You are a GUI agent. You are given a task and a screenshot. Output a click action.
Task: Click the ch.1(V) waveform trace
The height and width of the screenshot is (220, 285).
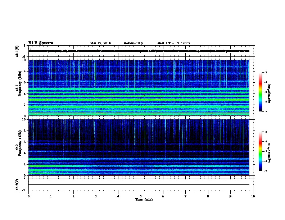coord(139,51)
